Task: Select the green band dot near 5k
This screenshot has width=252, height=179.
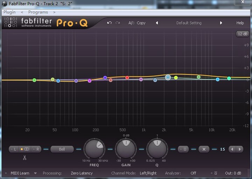Action: pyautogui.click(x=199, y=77)
